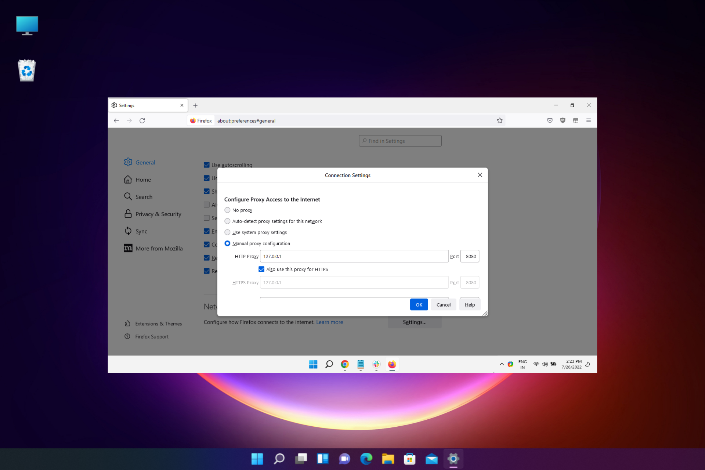This screenshot has height=470, width=705.
Task: Select the Recycle Bin desktop icon
Action: tap(27, 70)
